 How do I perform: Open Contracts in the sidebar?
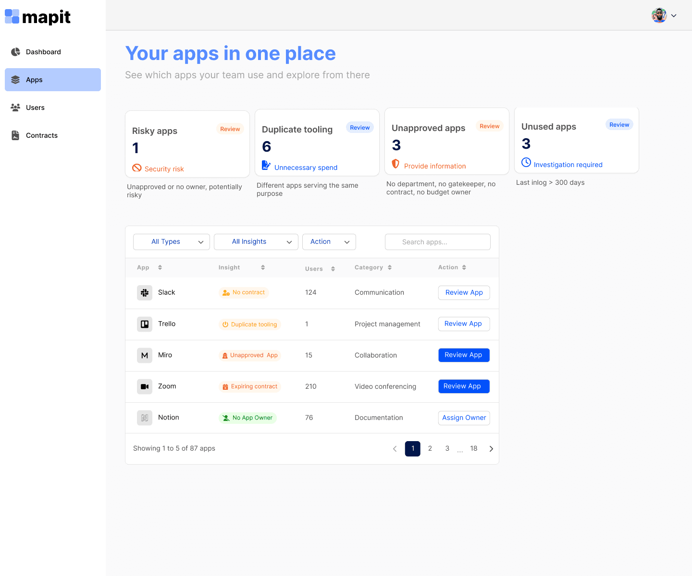coord(53,135)
